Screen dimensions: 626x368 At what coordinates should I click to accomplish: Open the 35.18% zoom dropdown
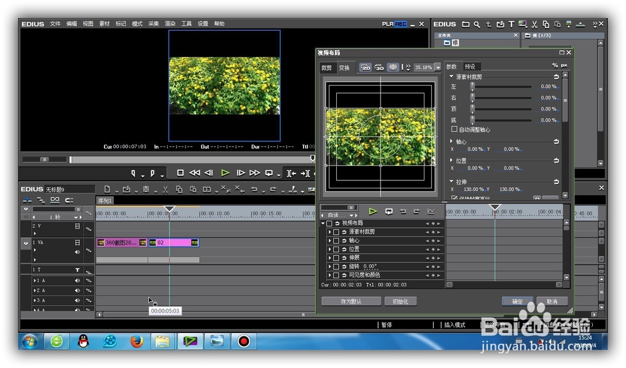coord(438,68)
